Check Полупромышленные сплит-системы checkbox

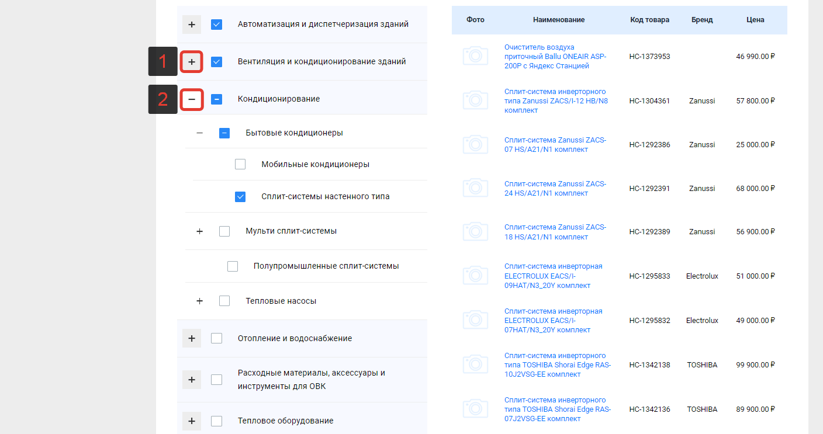(x=233, y=266)
